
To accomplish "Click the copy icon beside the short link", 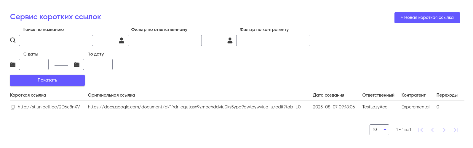I will coord(12,107).
